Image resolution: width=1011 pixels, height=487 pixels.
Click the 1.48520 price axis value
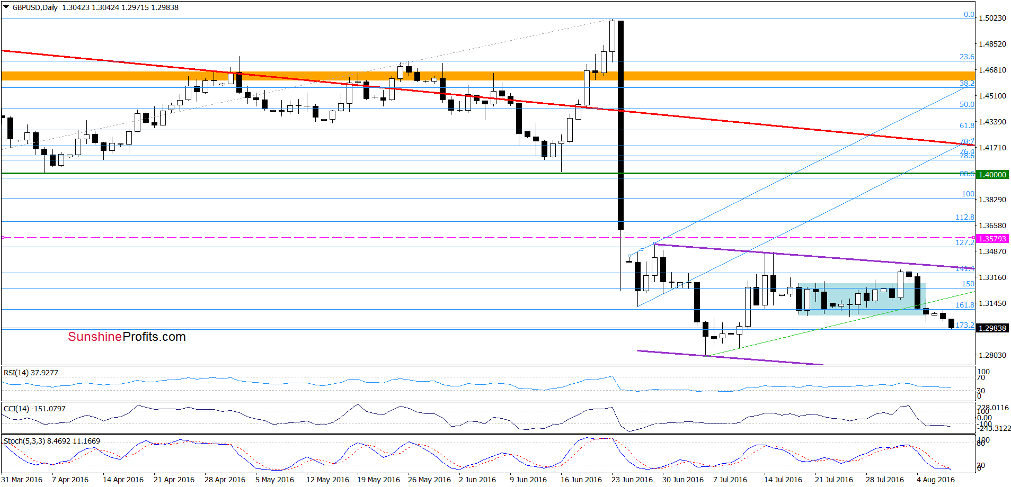point(992,44)
